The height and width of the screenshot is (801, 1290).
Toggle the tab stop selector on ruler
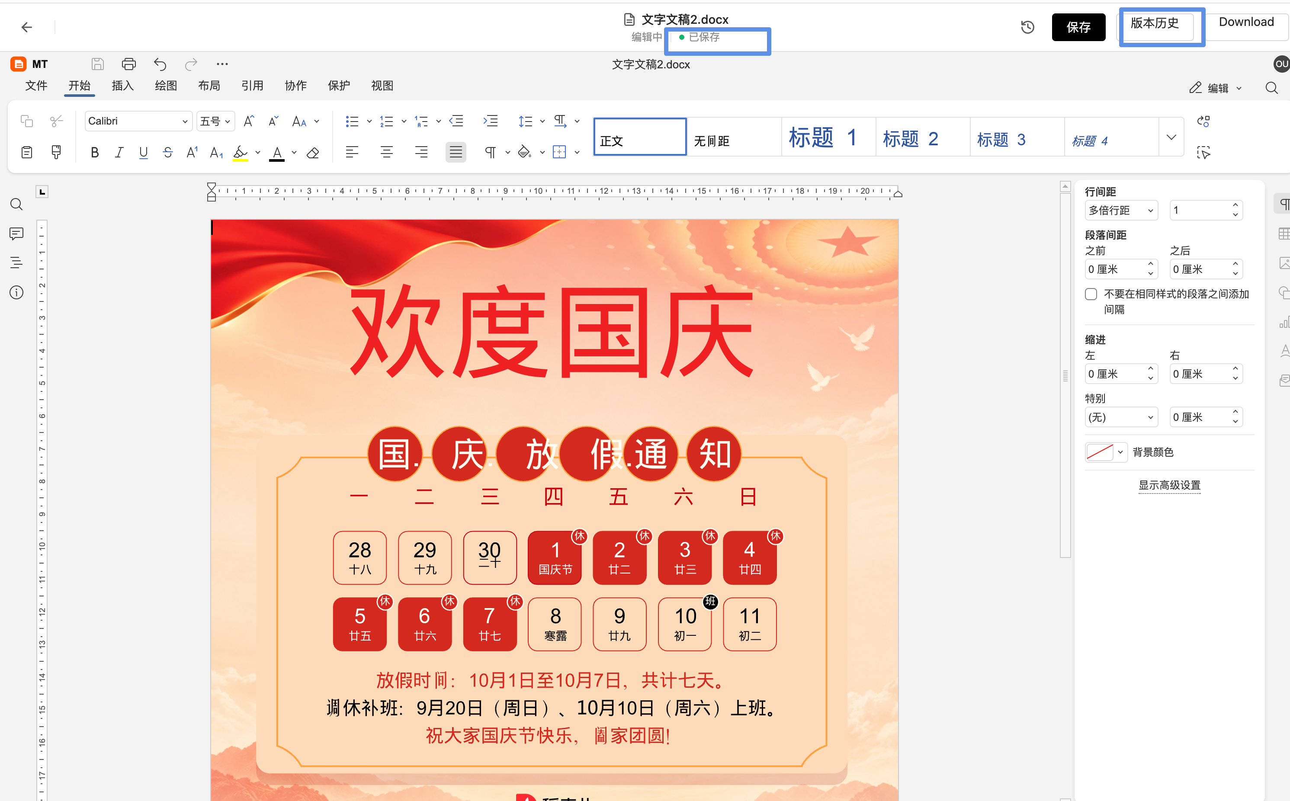(42, 192)
